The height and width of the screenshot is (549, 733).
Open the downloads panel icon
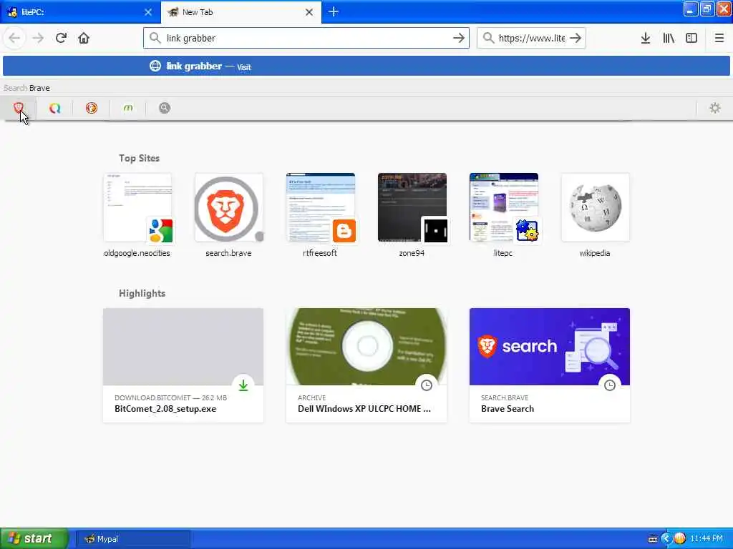646,39
